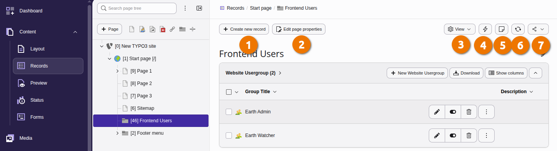Screen dimensions: 557x151
Task: Open the share dropdown
Action: pos(538,29)
